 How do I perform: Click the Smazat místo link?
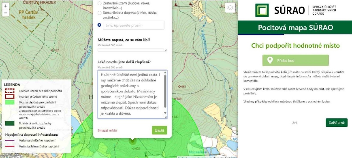coord(107,130)
